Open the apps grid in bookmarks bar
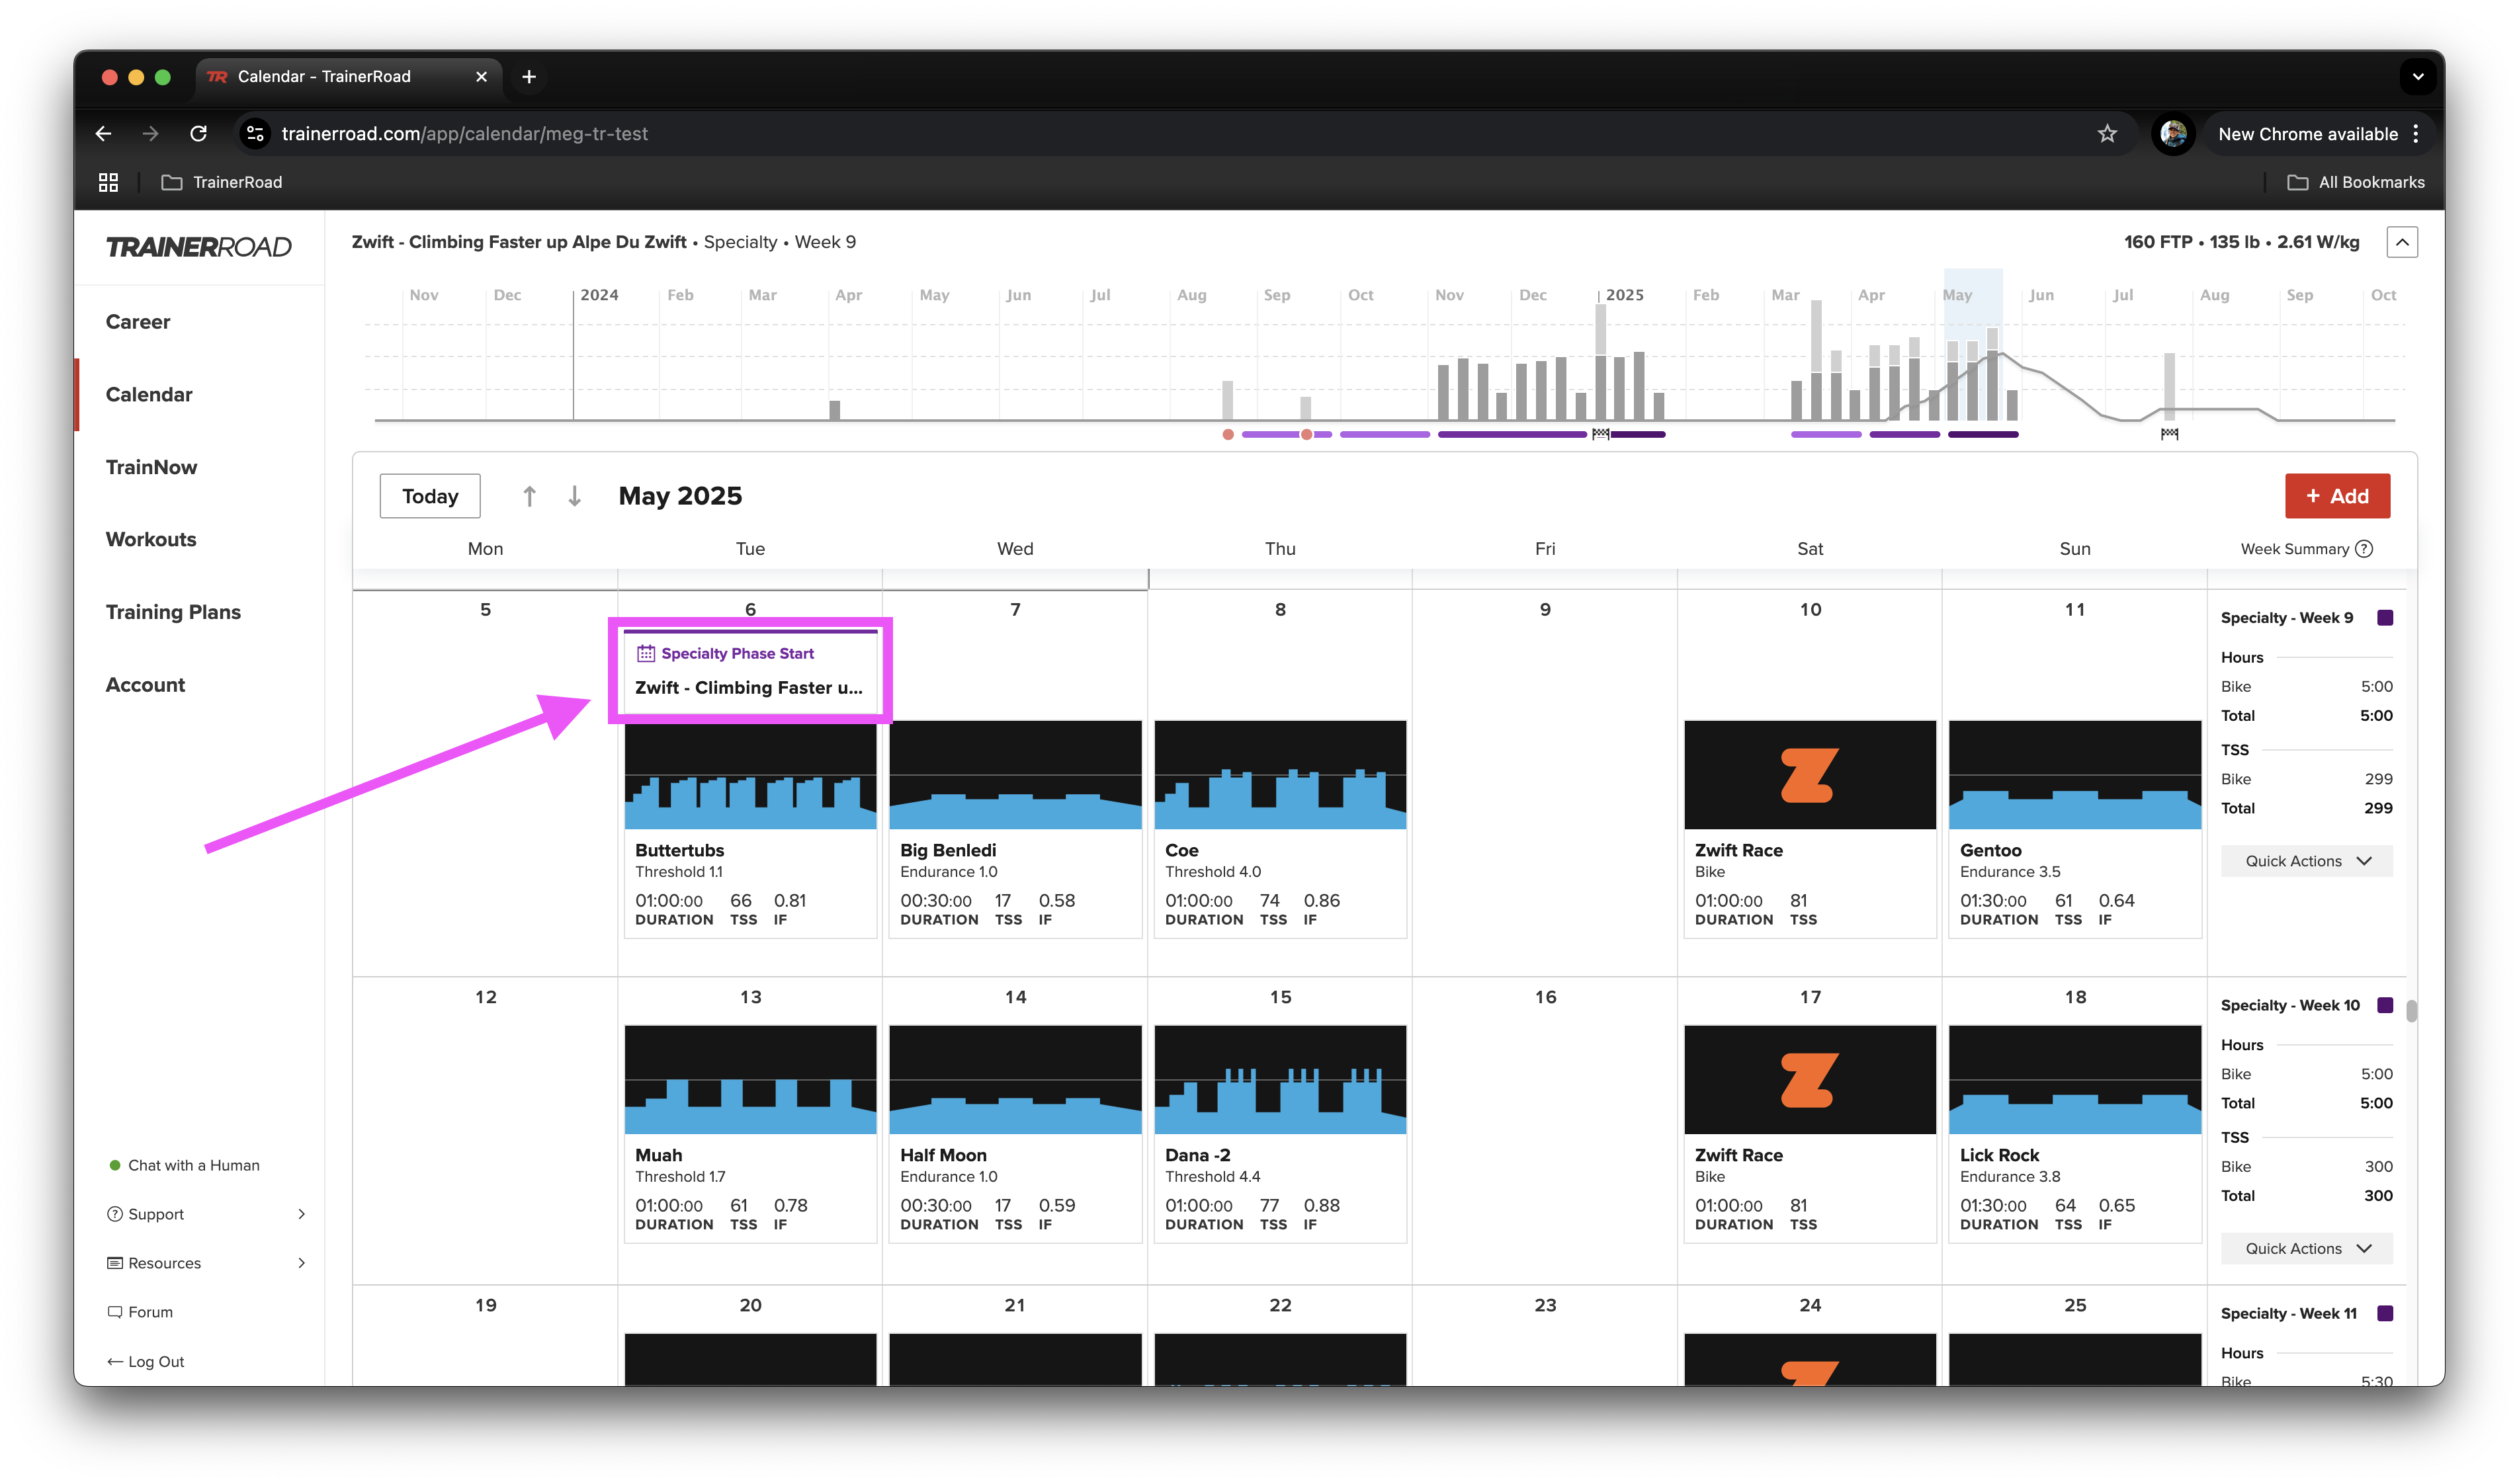The height and width of the screenshot is (1484, 2519). pyautogui.click(x=108, y=182)
